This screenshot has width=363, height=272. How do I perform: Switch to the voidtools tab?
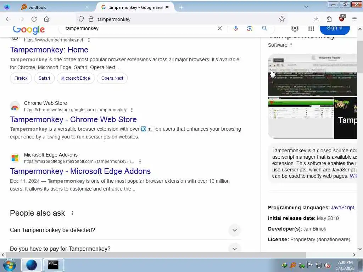(x=55, y=7)
